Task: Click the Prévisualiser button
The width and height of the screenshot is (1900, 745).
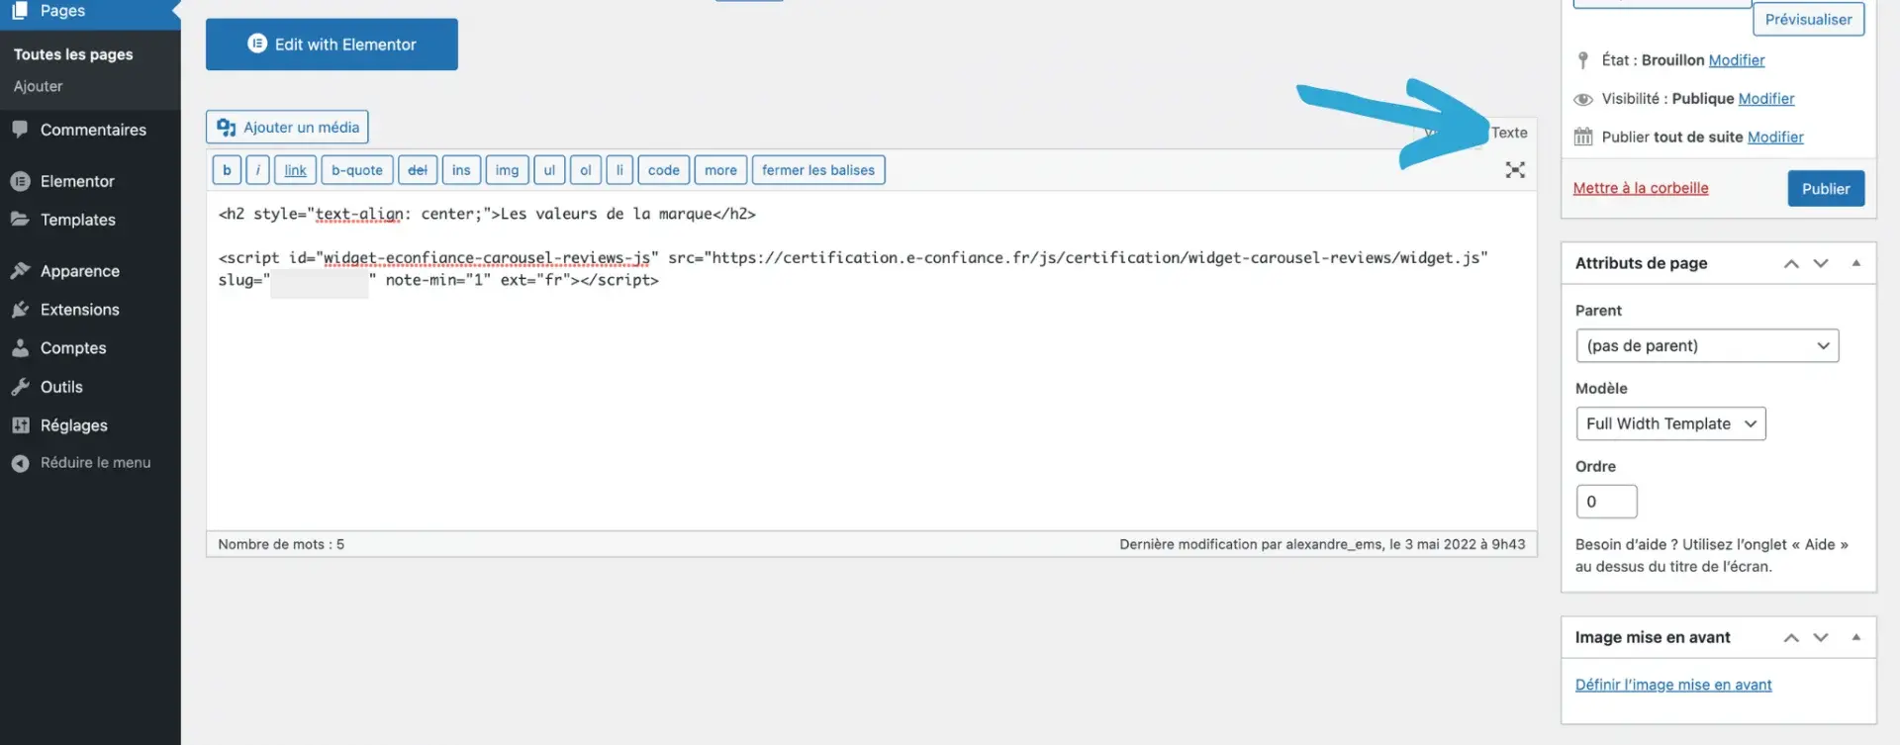Action: point(1808,19)
